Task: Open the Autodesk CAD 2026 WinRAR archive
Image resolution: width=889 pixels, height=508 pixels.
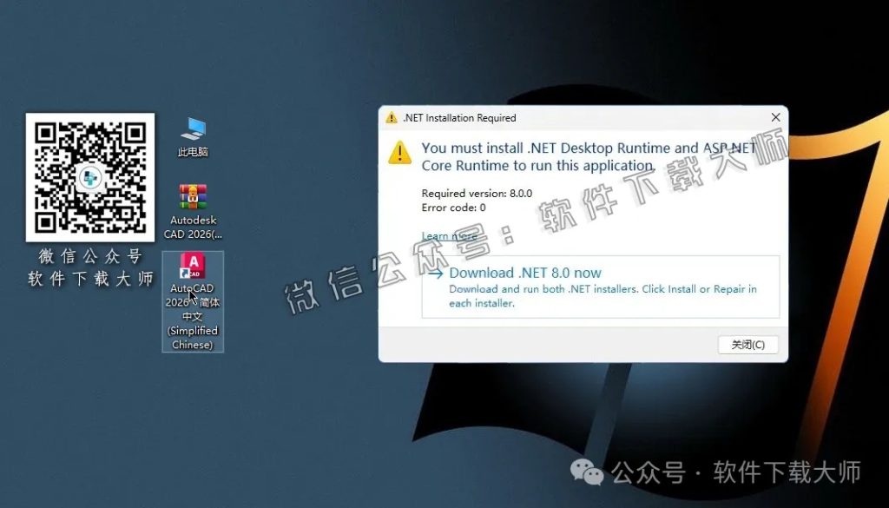Action: 192,193
